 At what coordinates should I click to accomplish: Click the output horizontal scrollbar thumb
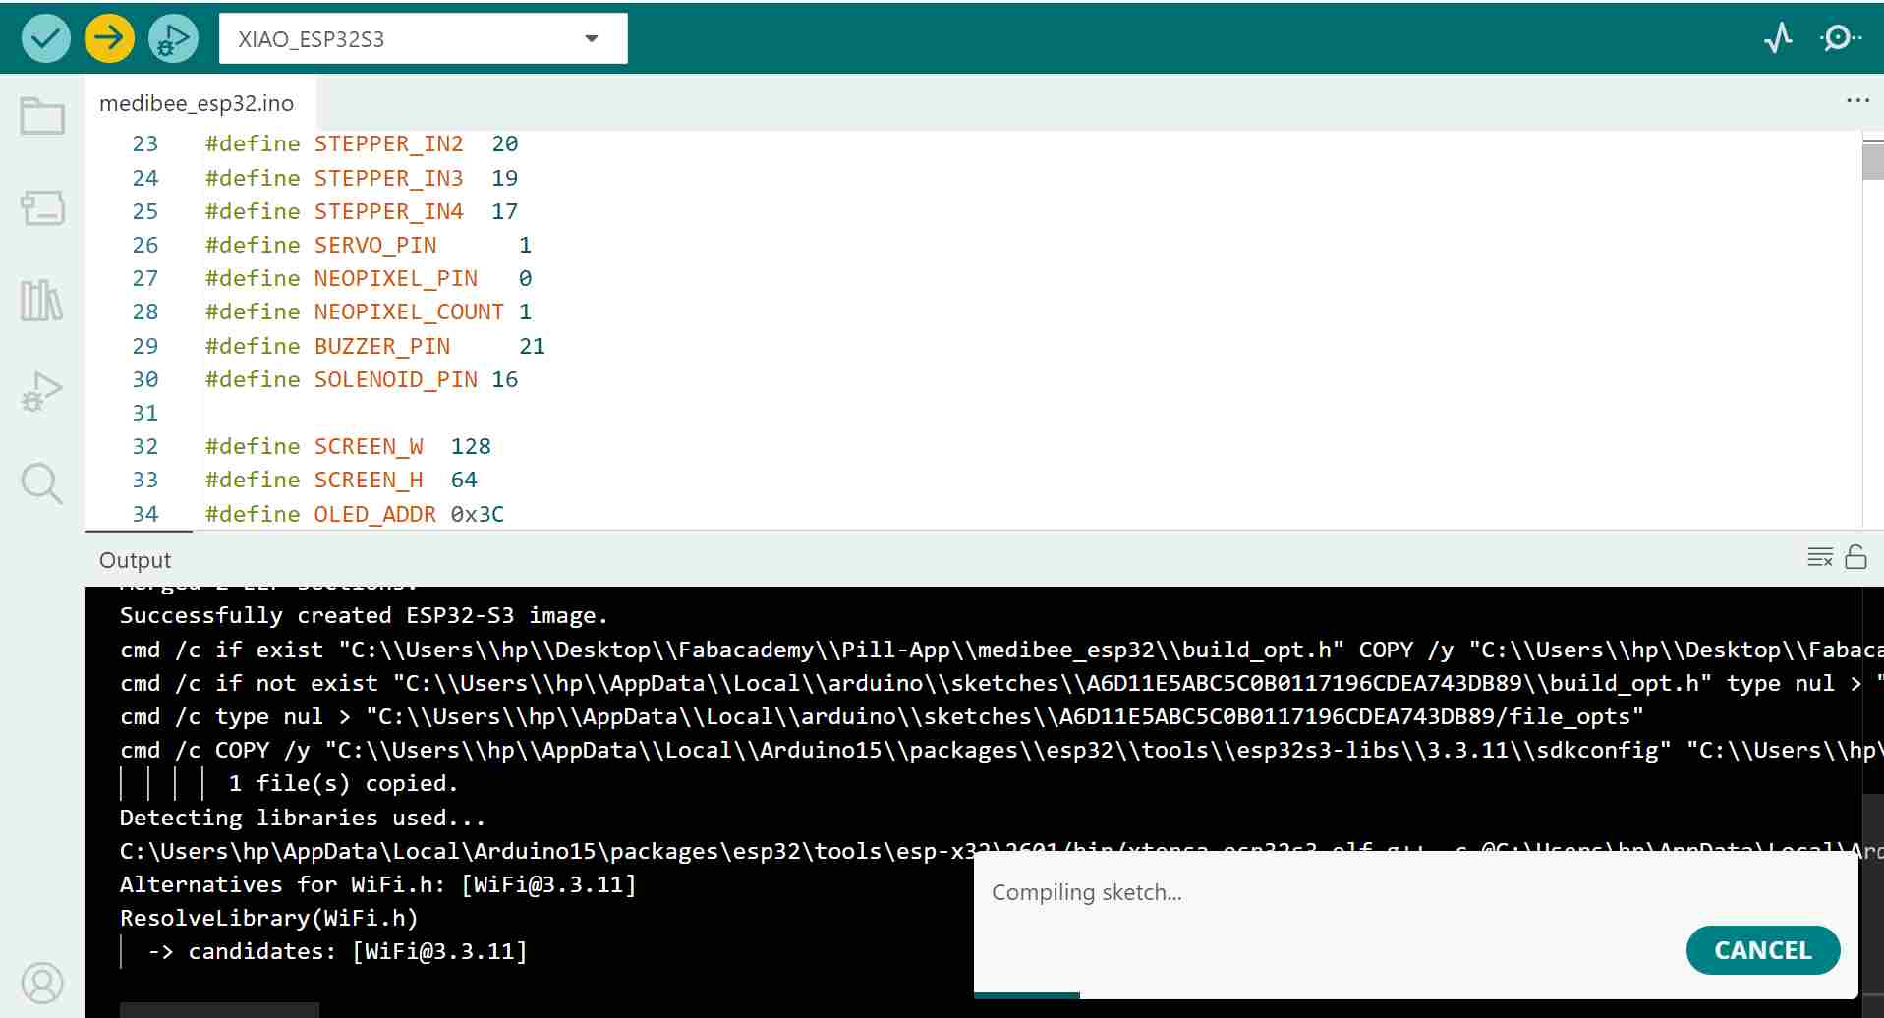pyautogui.click(x=219, y=1010)
